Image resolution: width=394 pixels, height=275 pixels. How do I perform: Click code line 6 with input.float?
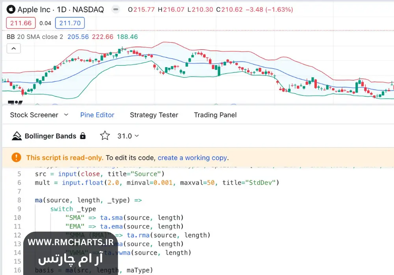coord(157,183)
